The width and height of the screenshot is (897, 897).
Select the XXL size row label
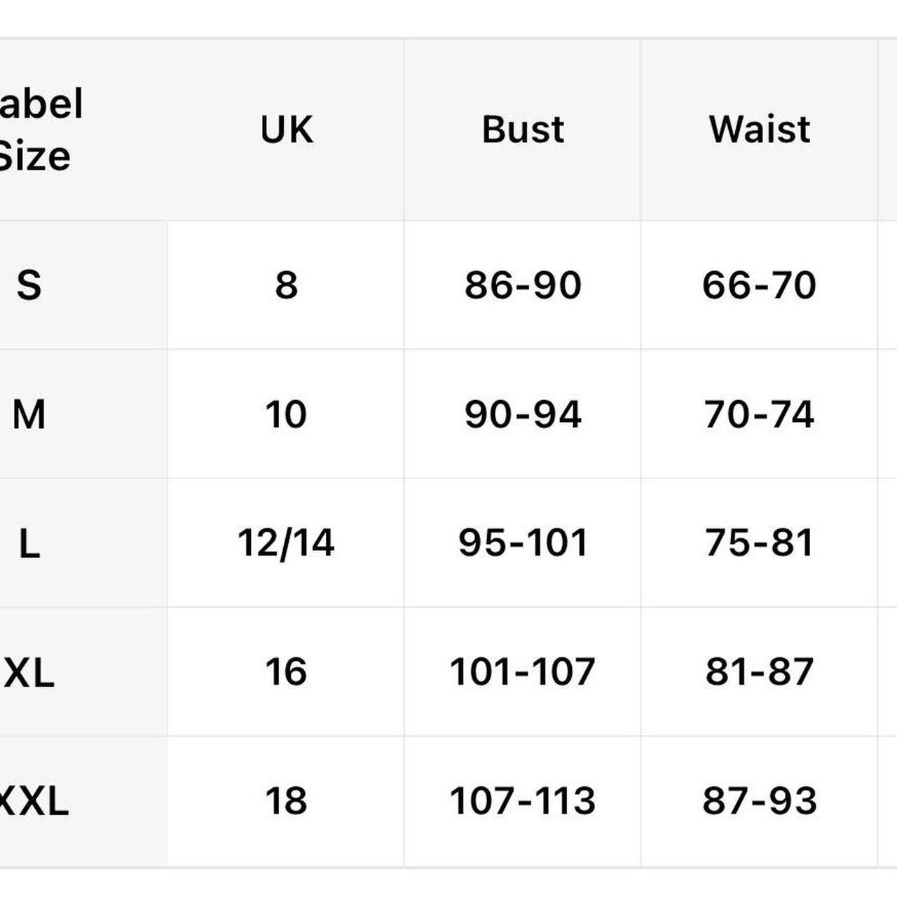[33, 801]
